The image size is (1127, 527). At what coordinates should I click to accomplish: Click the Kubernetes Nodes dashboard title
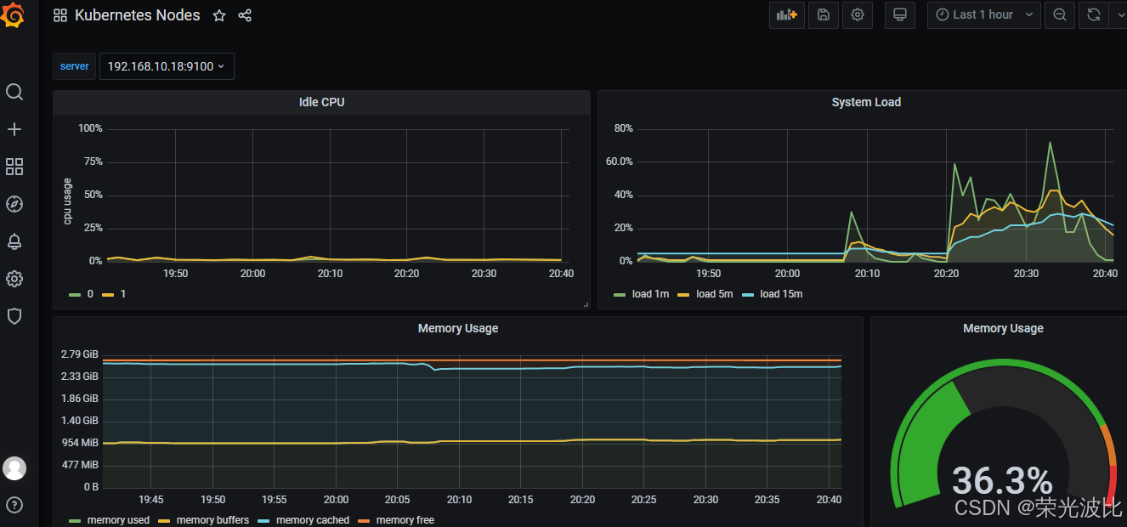(x=138, y=15)
